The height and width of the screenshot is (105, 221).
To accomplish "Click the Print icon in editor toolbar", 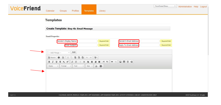I will 59,57.
